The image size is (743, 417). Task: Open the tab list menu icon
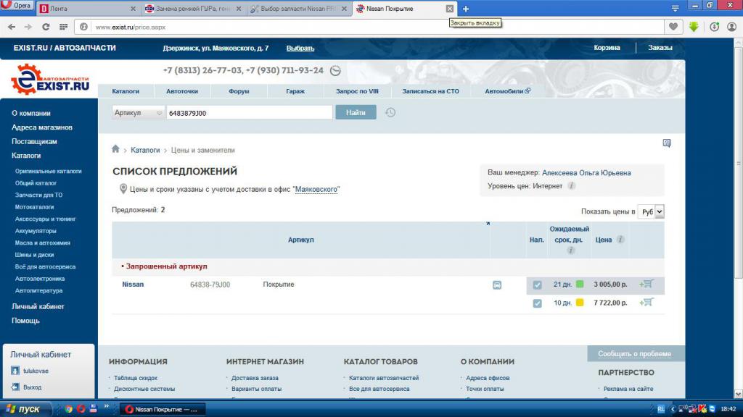[676, 8]
